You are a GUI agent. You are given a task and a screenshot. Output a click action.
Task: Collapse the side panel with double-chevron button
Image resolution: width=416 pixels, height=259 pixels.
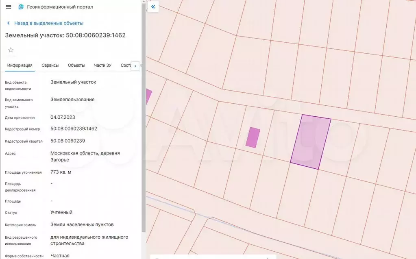coord(153,7)
